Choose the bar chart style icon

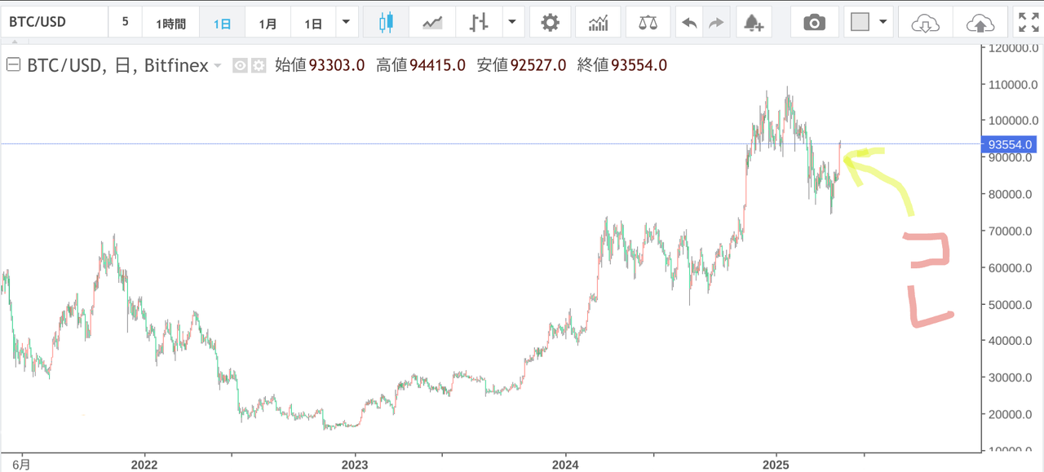tap(478, 23)
